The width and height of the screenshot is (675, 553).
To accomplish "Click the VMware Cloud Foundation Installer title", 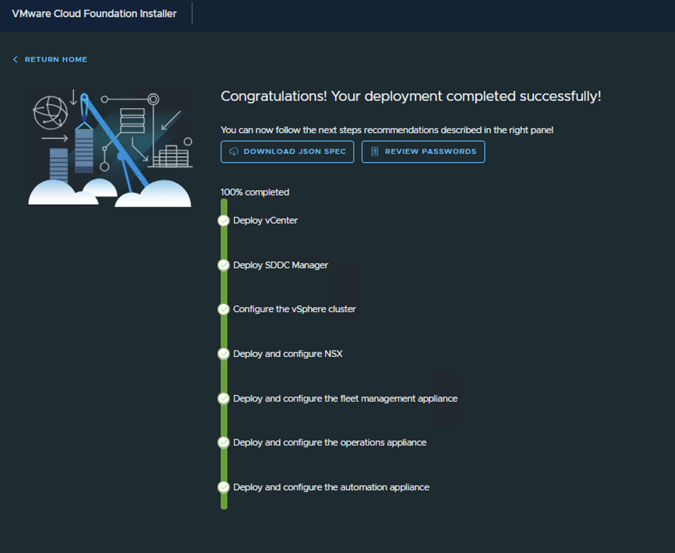I will [x=94, y=13].
